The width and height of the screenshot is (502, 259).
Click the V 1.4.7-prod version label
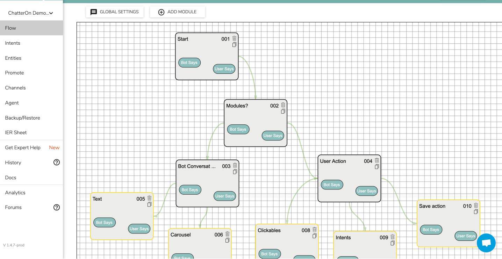coord(14,245)
